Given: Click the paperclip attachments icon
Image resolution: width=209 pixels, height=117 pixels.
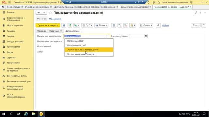Looking at the screenshot, I should [x=158, y=25].
